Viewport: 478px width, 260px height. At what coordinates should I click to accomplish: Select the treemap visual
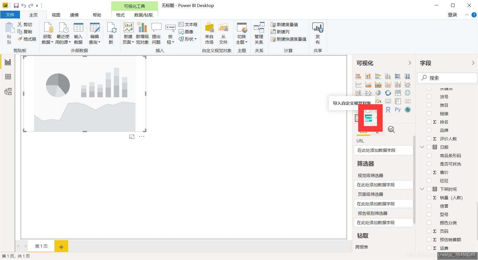click(x=398, y=93)
